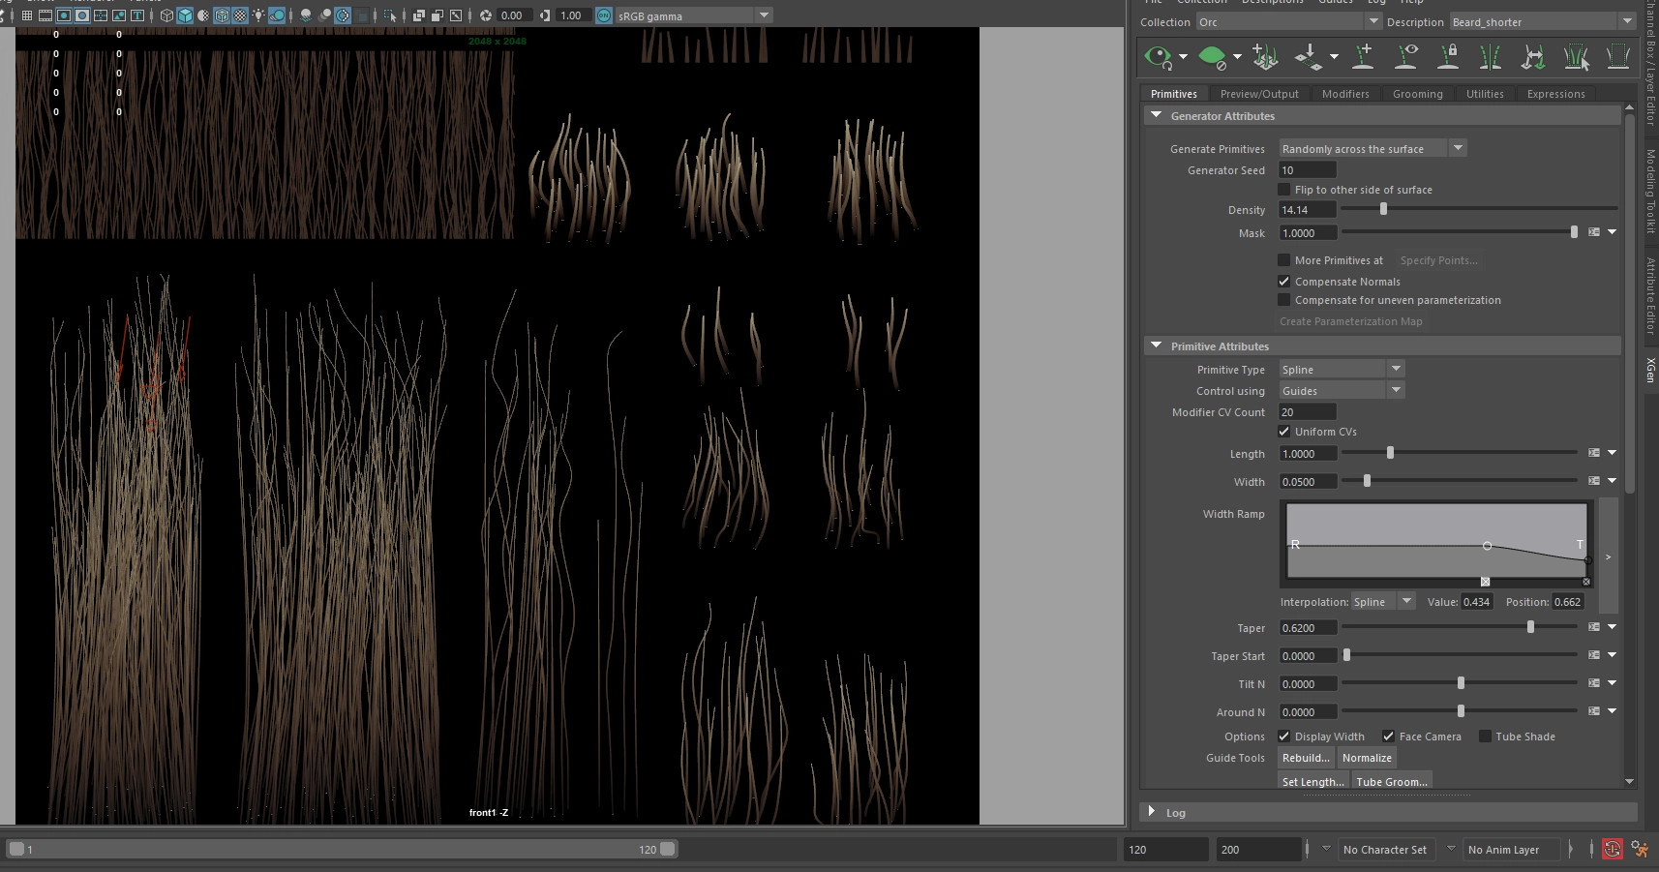This screenshot has width=1659, height=872.
Task: Click the Rebuild... button
Action: click(1306, 758)
